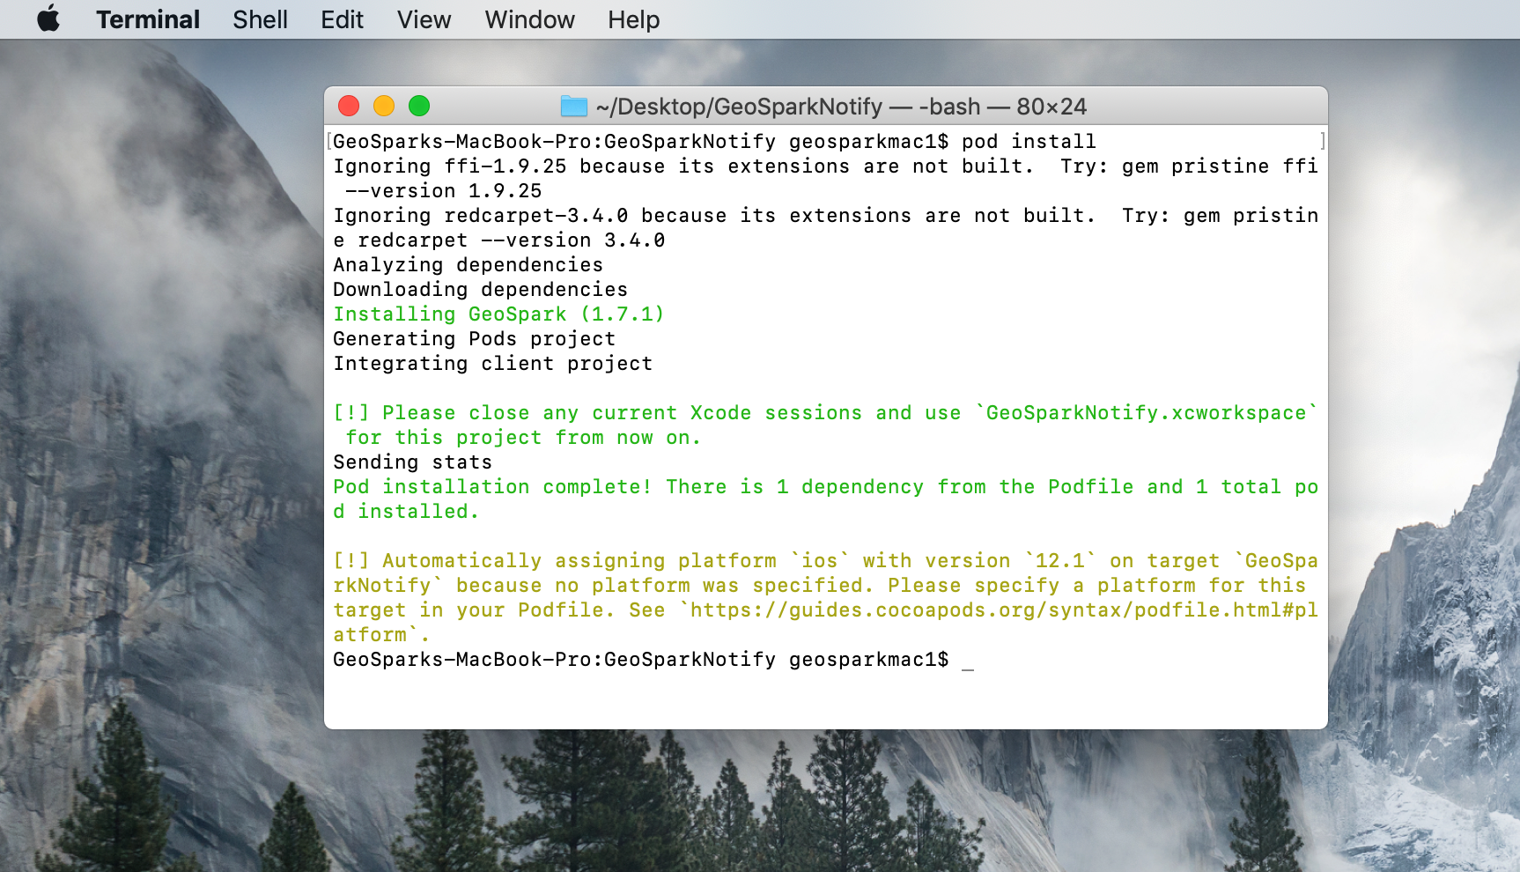
Task: Open the Apple menu
Action: pos(48,18)
